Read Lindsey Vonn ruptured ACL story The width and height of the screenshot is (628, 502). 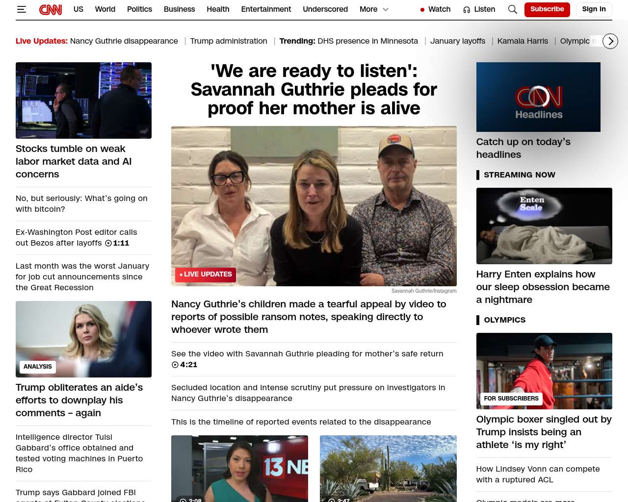(538, 475)
